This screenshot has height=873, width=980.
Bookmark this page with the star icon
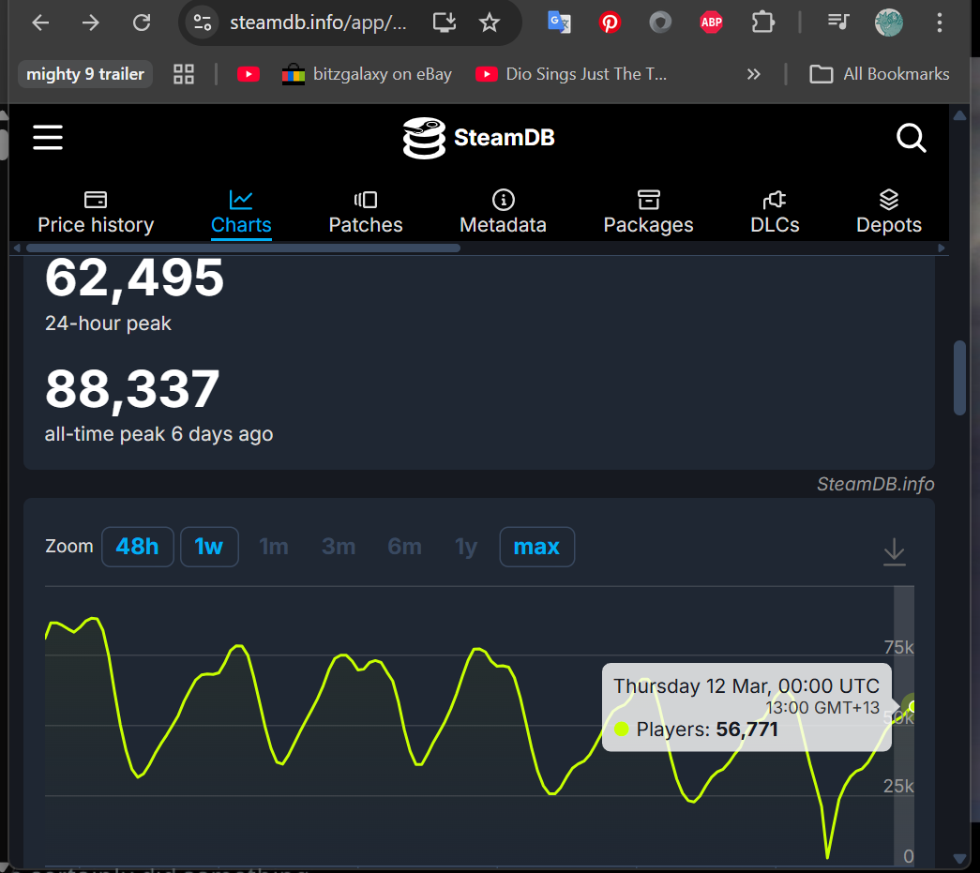click(490, 23)
